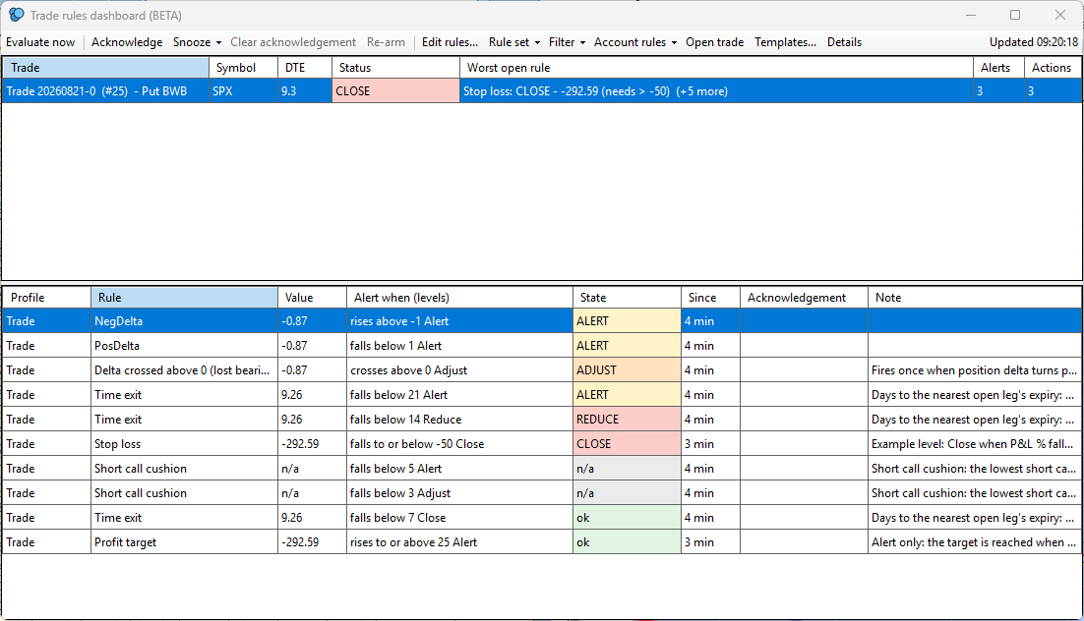1084x621 pixels.
Task: Open the Snooze dropdown
Action: pyautogui.click(x=197, y=42)
